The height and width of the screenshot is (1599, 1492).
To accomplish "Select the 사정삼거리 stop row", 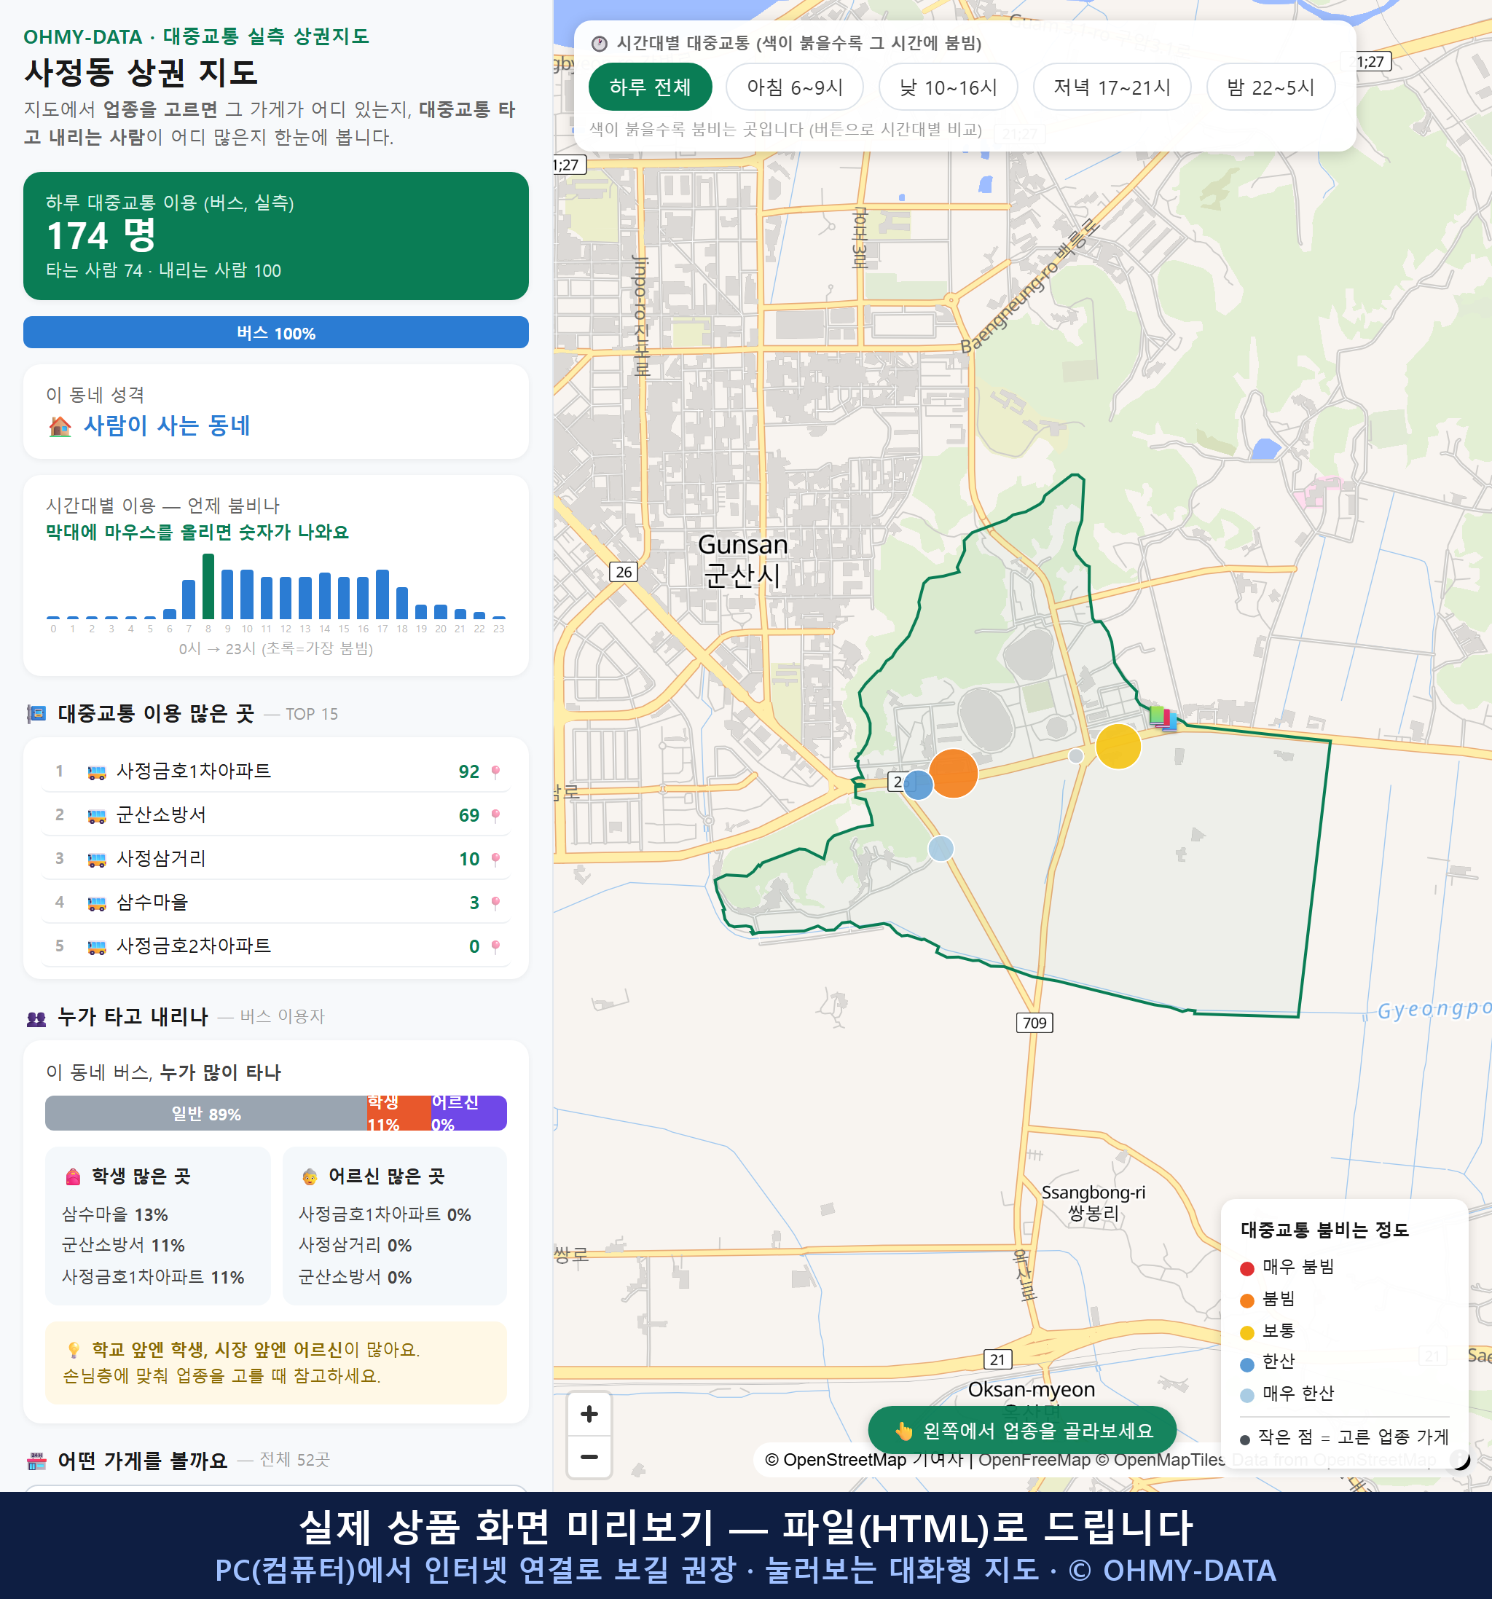I will [x=276, y=858].
